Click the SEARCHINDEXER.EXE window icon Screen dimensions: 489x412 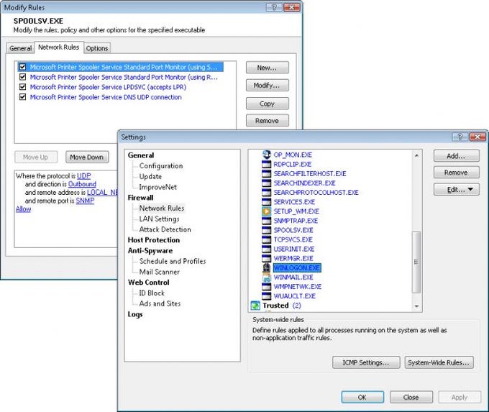tap(266, 183)
